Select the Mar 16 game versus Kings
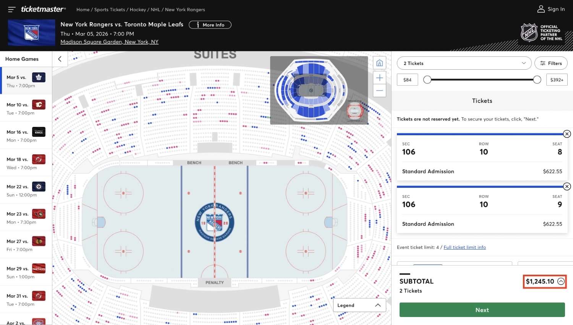 [26, 136]
